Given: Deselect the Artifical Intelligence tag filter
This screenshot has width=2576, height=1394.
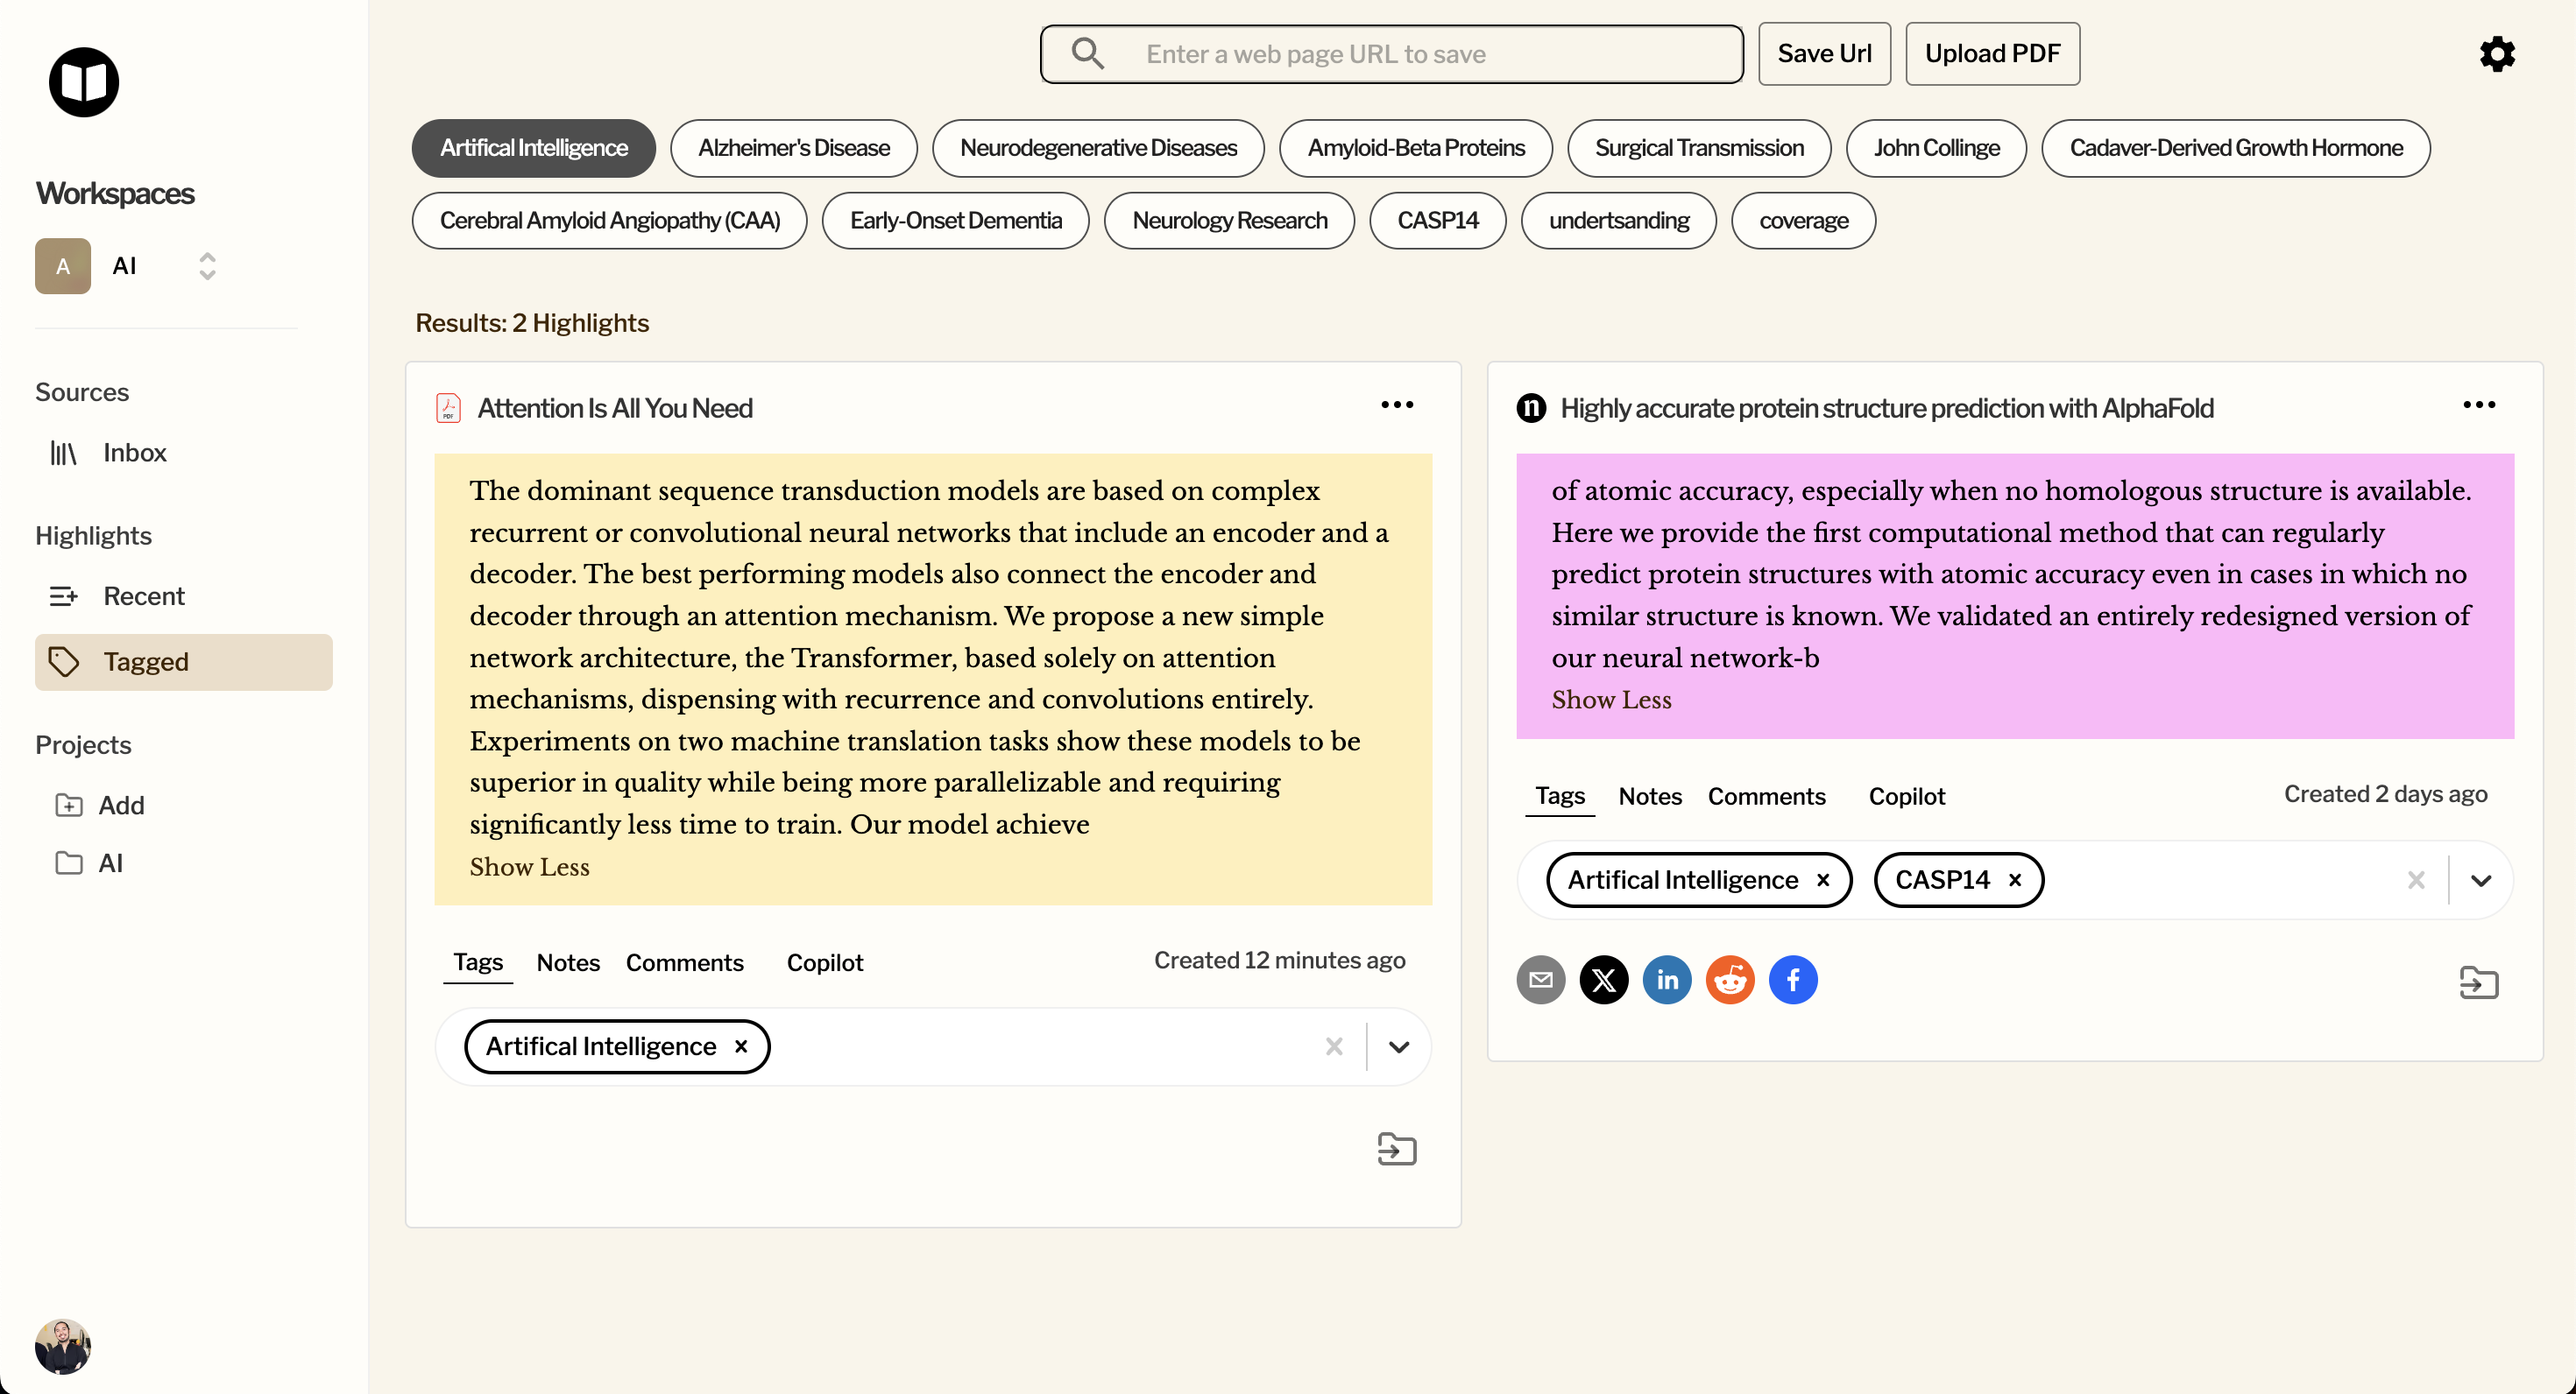Looking at the screenshot, I should click(533, 148).
